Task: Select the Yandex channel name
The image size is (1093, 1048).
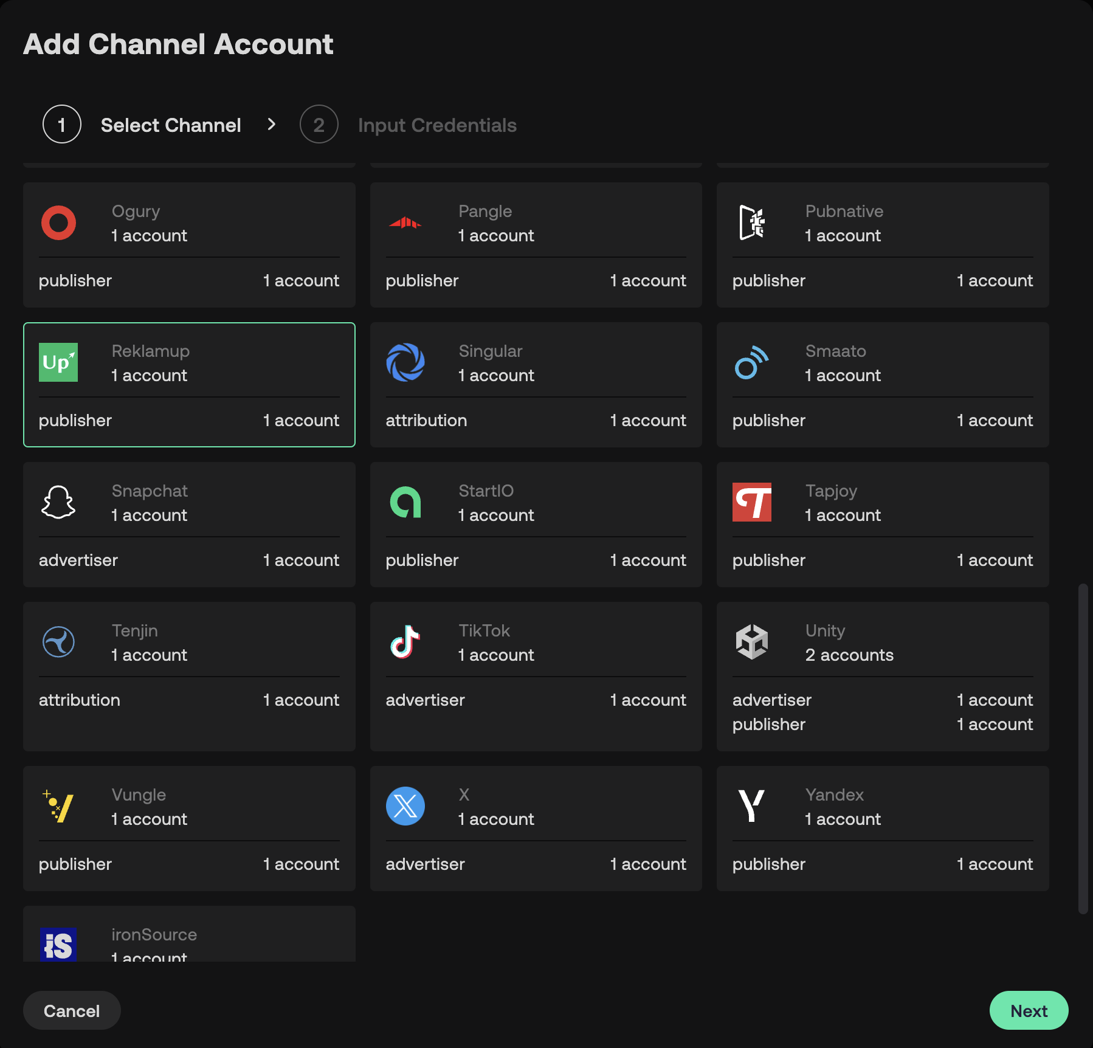Action: point(835,795)
